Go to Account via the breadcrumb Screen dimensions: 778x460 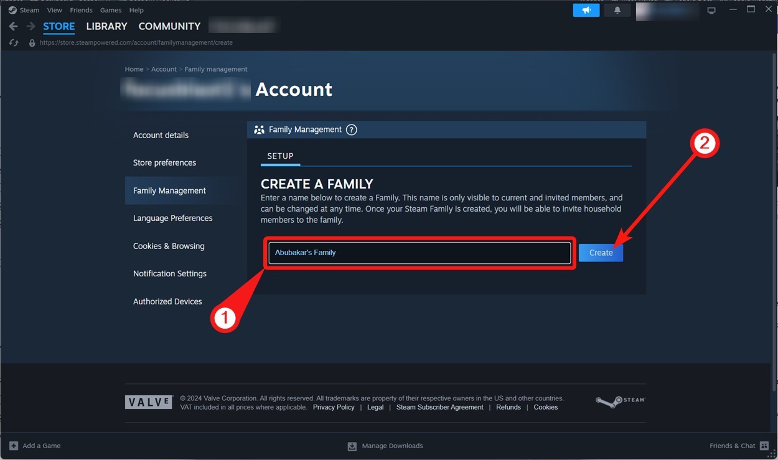pos(164,68)
